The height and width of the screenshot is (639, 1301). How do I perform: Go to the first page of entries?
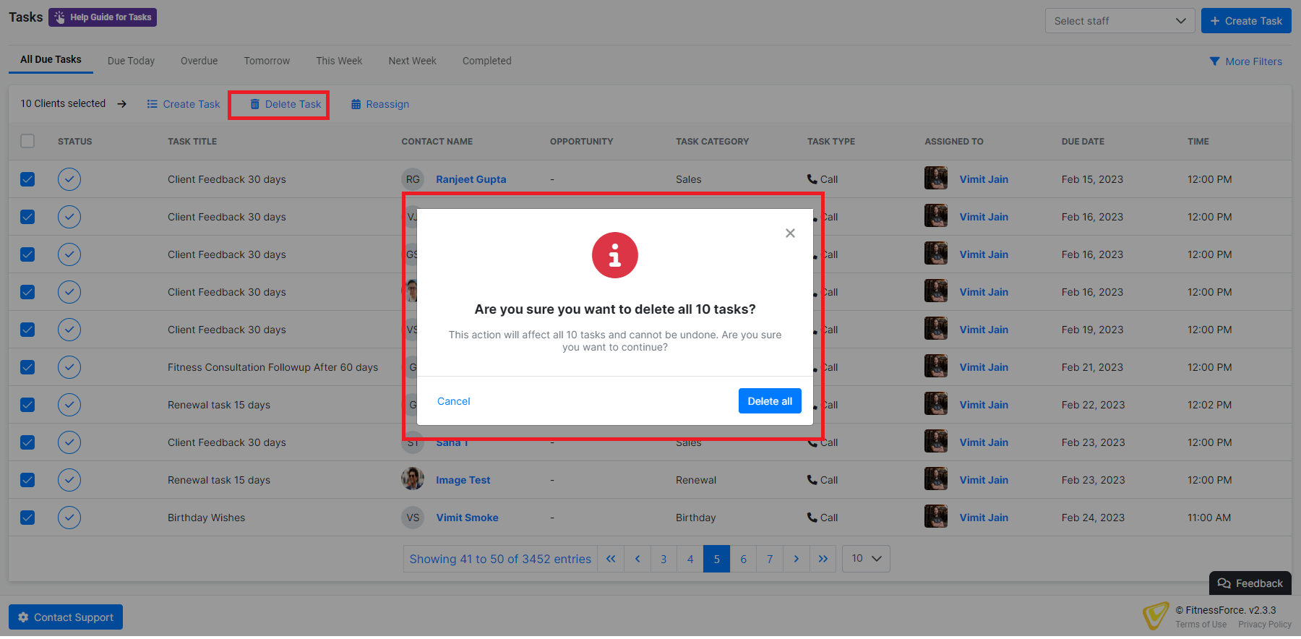[x=611, y=559]
